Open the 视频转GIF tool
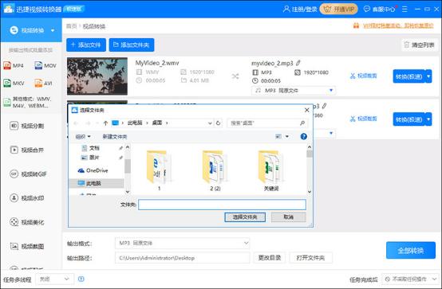This screenshot has height=289, width=442. [28, 174]
